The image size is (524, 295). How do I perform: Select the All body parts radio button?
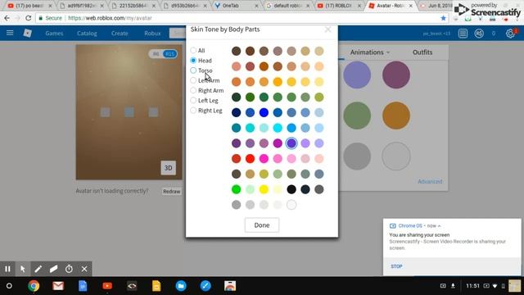[x=193, y=51]
